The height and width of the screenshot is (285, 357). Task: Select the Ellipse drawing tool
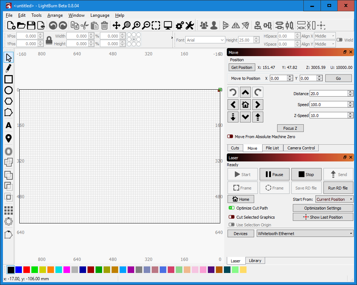8,90
